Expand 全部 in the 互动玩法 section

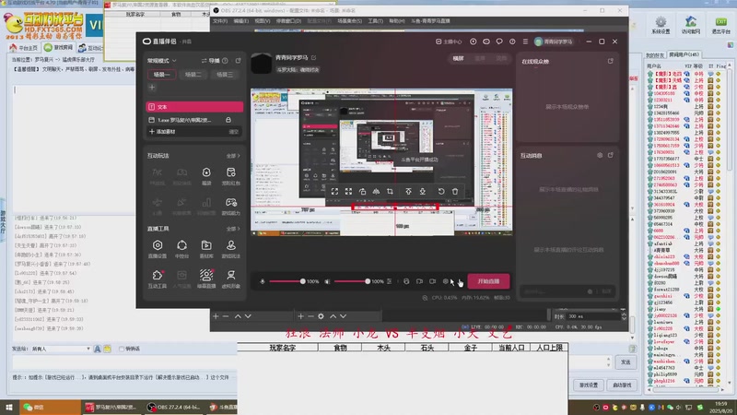tap(233, 156)
